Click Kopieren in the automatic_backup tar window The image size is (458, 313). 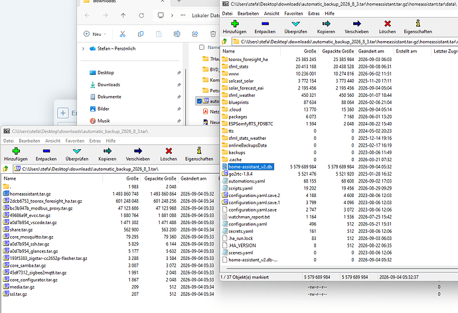[107, 154]
